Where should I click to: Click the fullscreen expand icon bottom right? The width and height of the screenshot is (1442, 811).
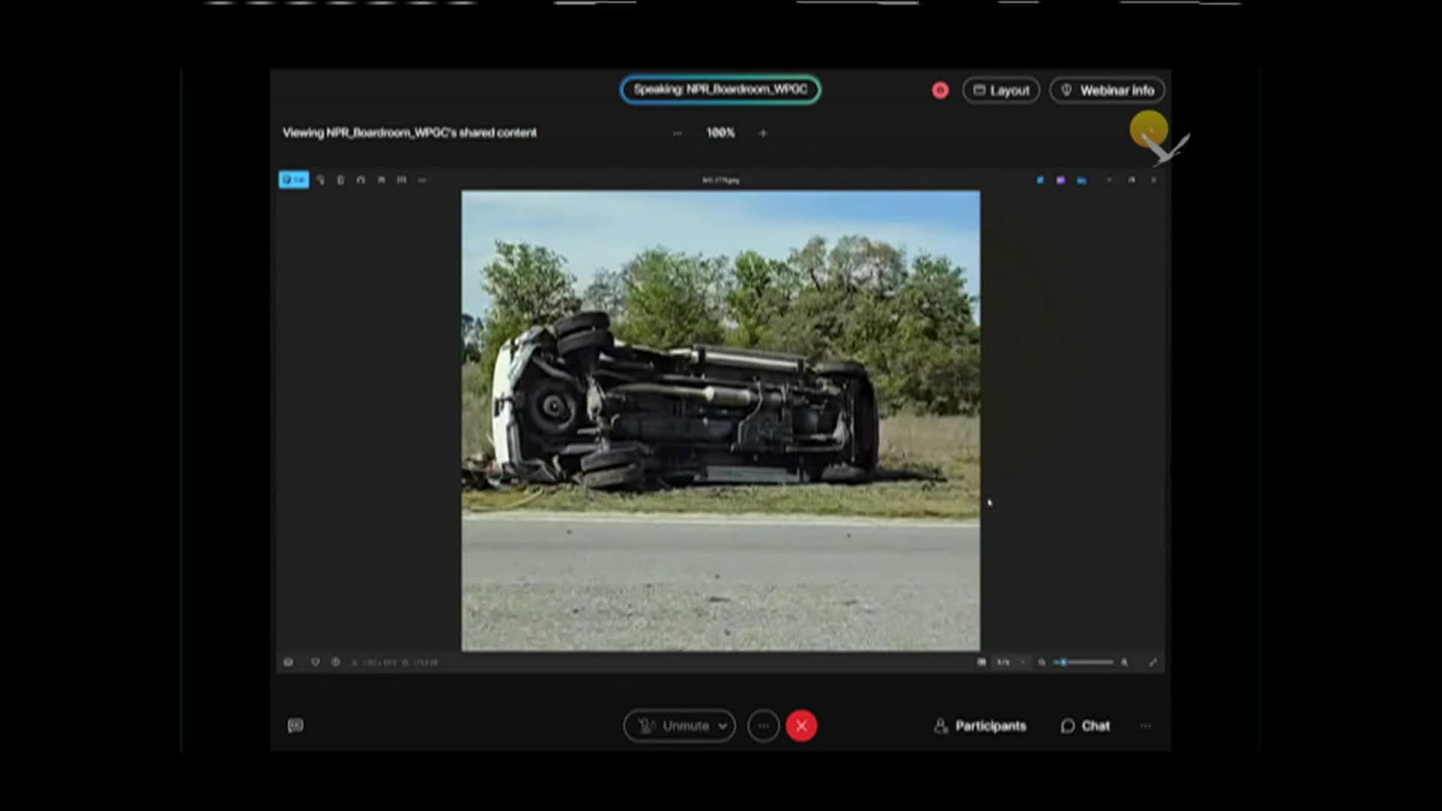tap(1153, 662)
